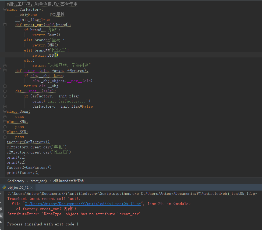The width and height of the screenshot is (262, 230).
Task: Click the '#类属性' comment
Action: [57, 15]
